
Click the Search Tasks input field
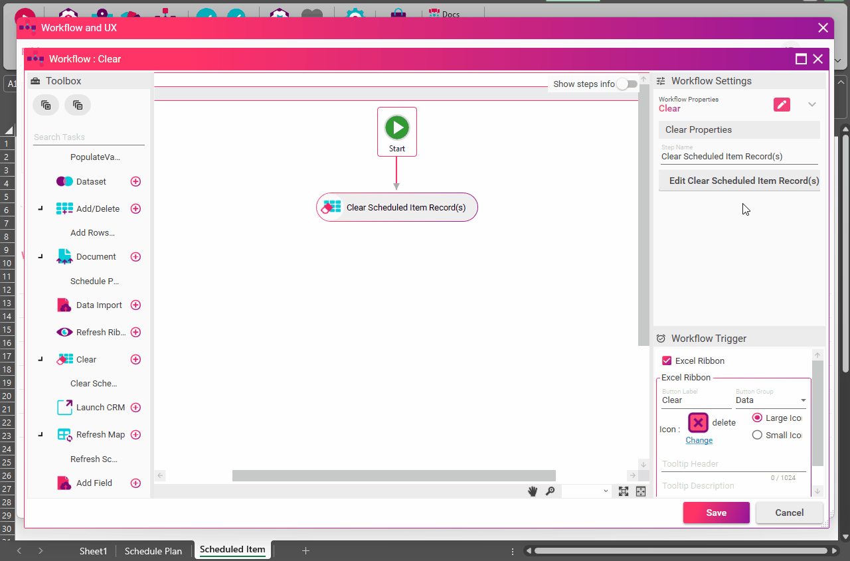tap(88, 137)
